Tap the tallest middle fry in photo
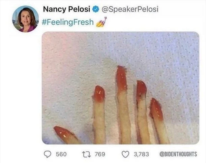Image resolution: width=206 pixels, height=163 pixels. 123,105
